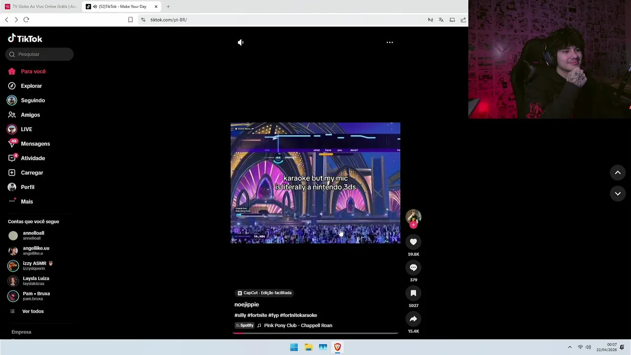This screenshot has height=355, width=631.
Task: Open the comments bubble icon
Action: [413, 267]
